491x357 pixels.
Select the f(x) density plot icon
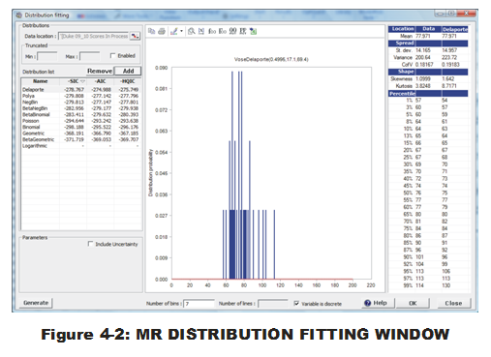(212, 31)
